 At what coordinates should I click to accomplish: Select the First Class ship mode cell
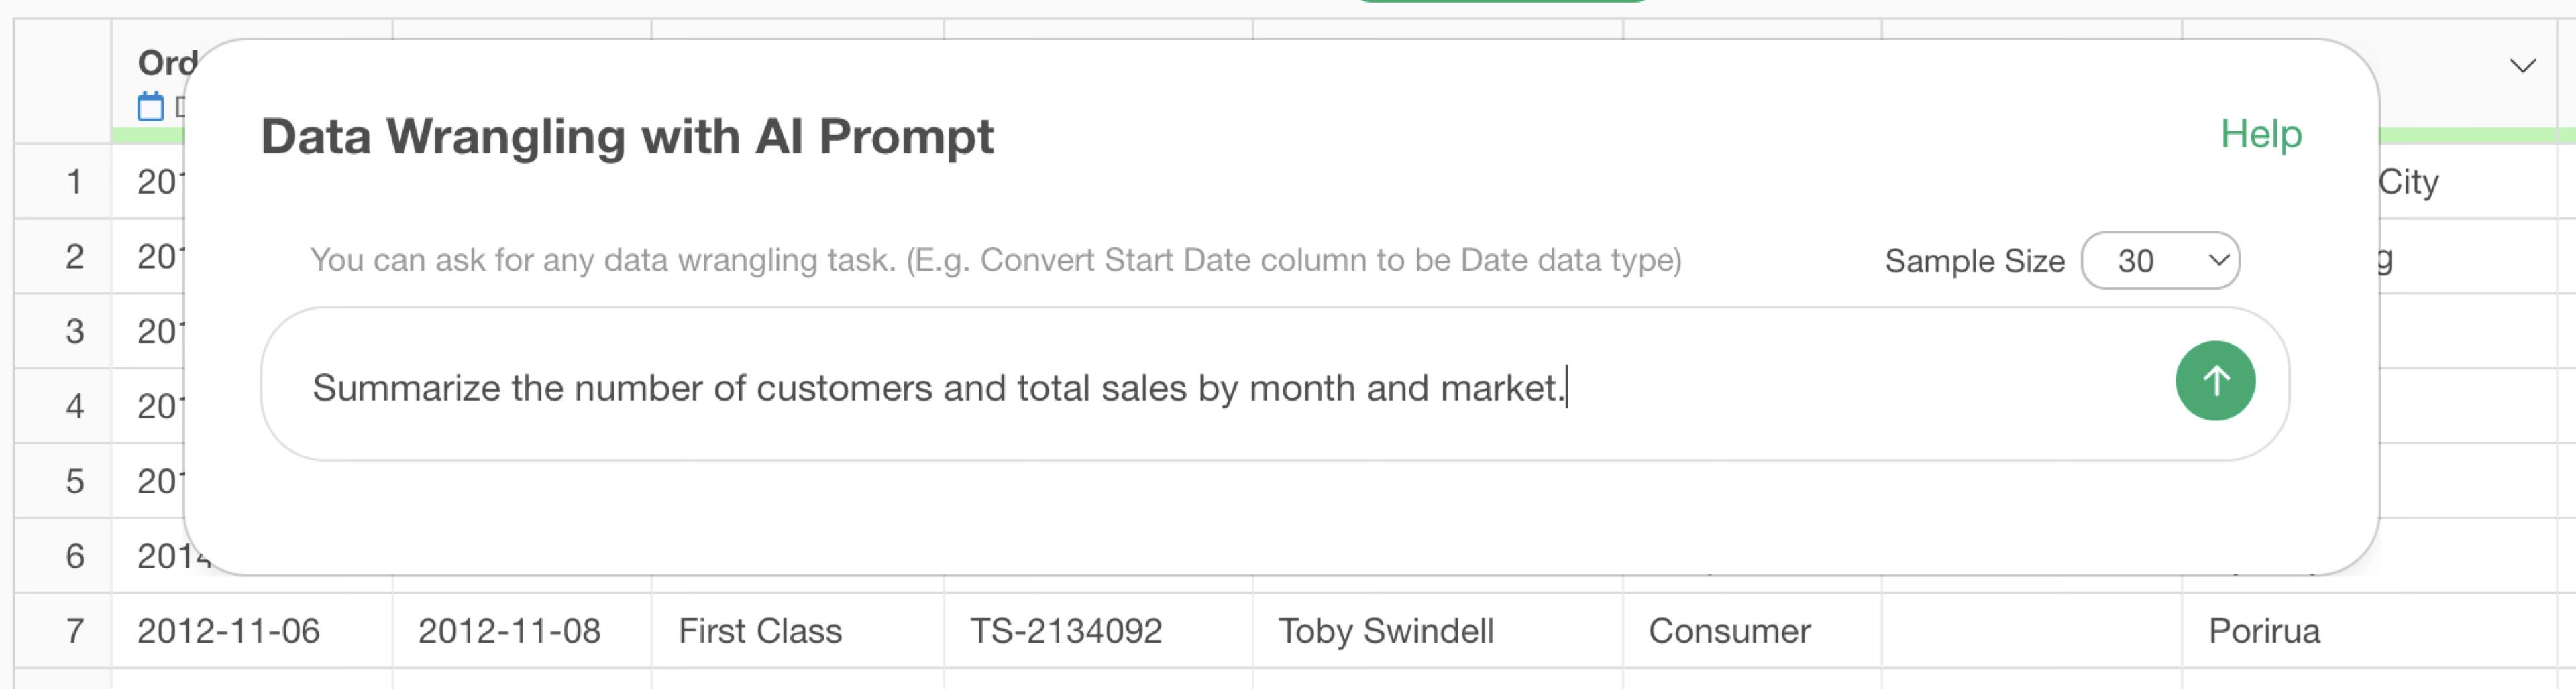click(760, 631)
